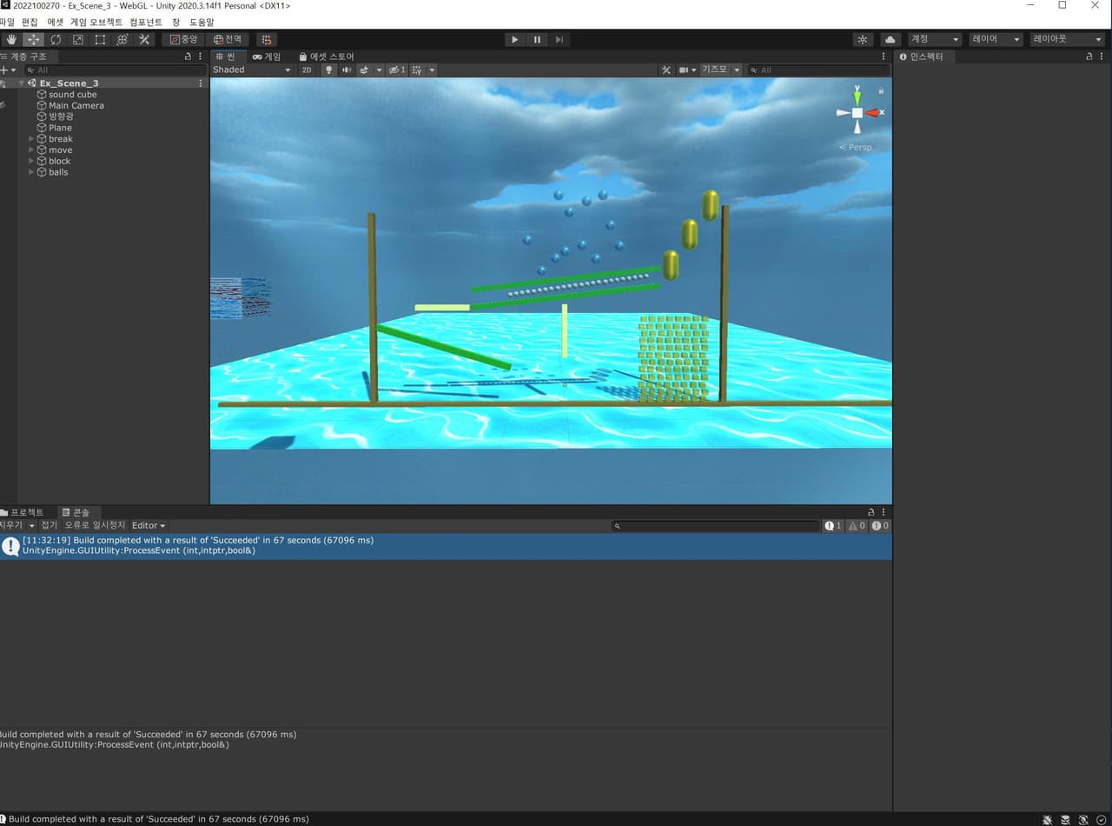
Task: Select the Rect transform tool
Action: click(100, 39)
